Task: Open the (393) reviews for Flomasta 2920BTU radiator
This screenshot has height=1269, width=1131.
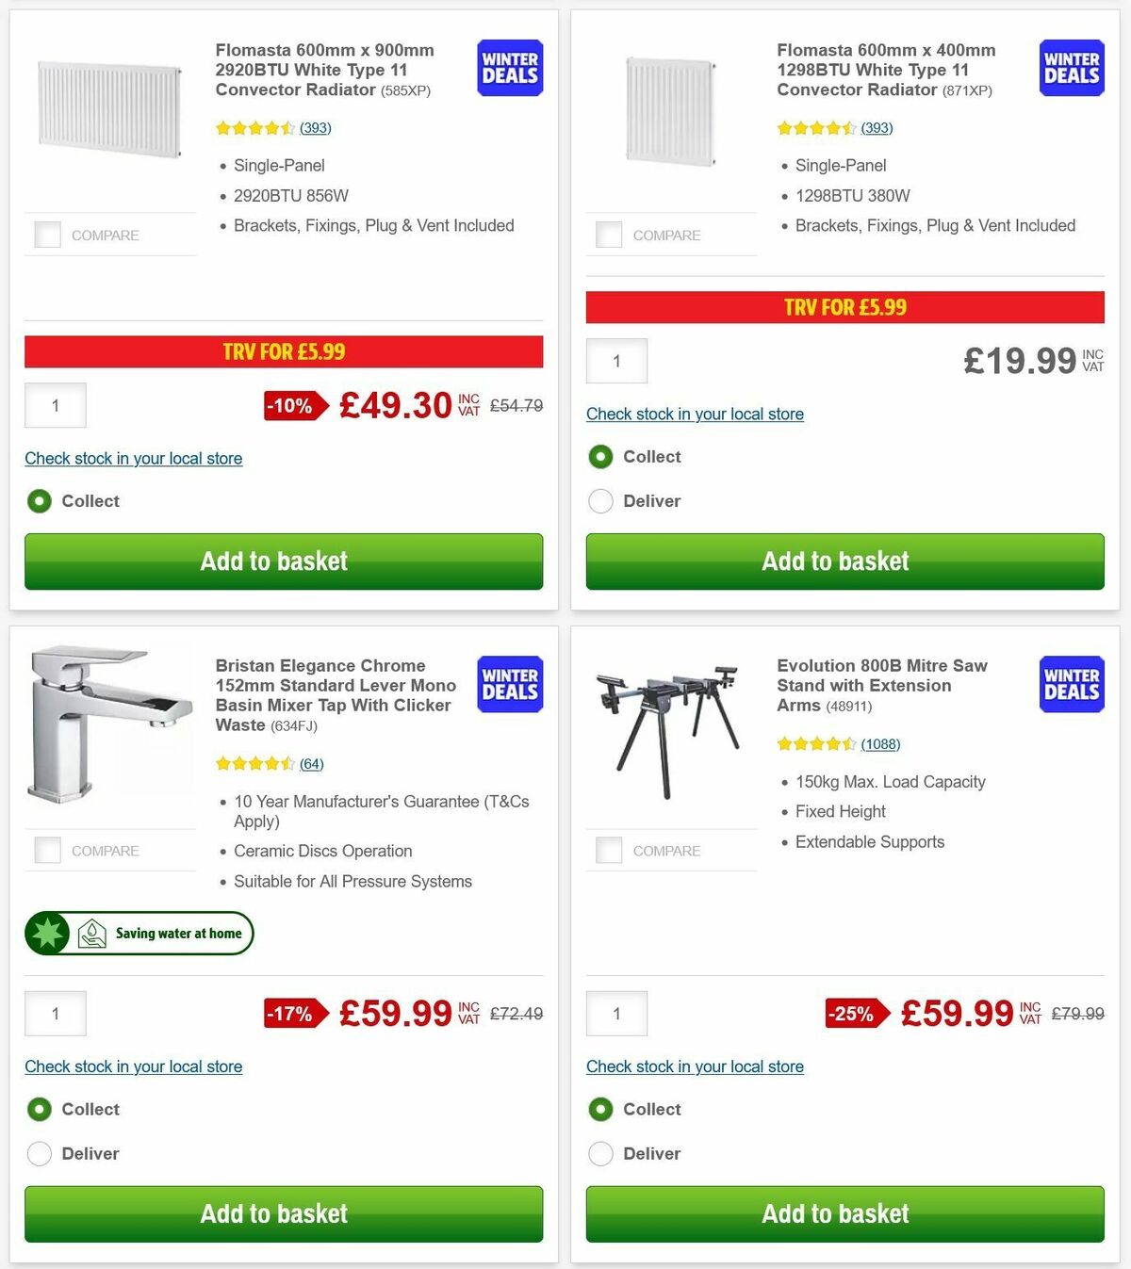Action: [x=315, y=127]
